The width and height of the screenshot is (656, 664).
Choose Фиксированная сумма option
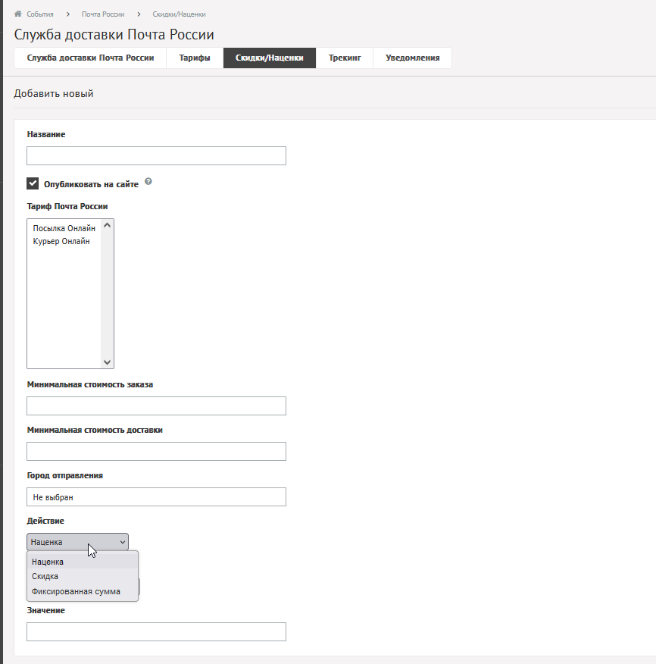point(83,591)
